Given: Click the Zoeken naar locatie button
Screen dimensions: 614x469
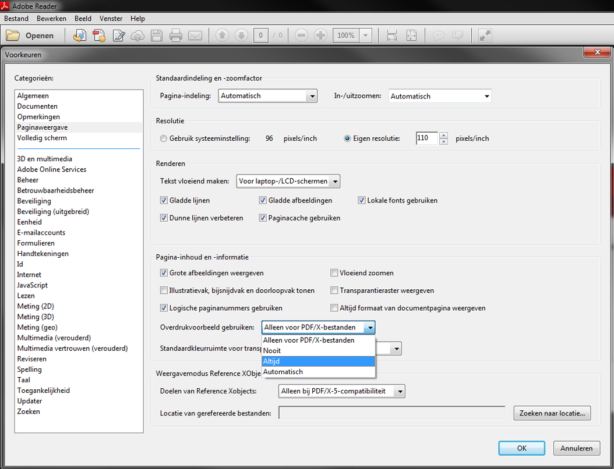Looking at the screenshot, I should click(552, 413).
